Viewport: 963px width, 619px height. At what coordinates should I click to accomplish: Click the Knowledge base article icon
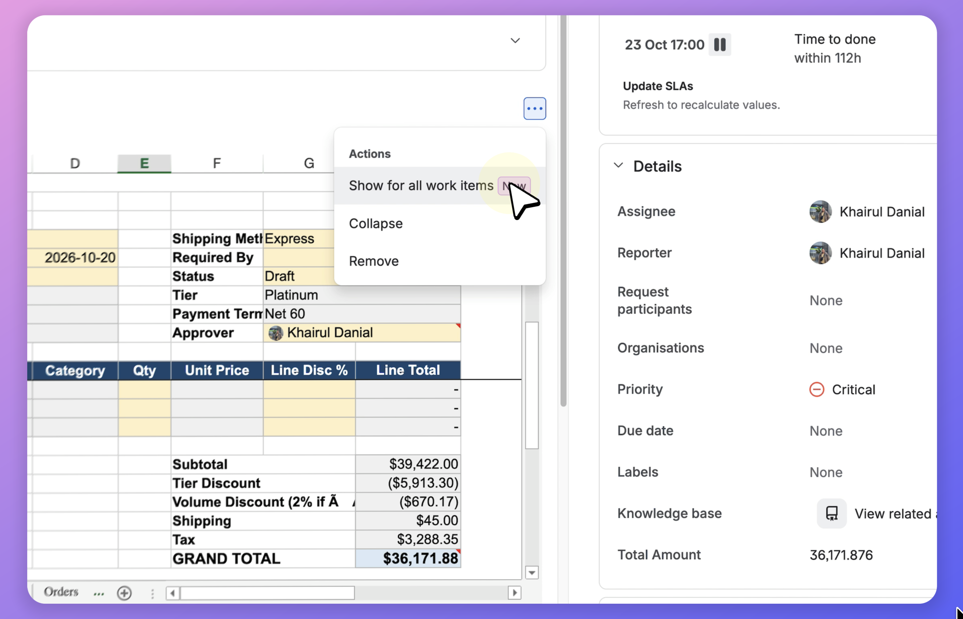coord(832,513)
